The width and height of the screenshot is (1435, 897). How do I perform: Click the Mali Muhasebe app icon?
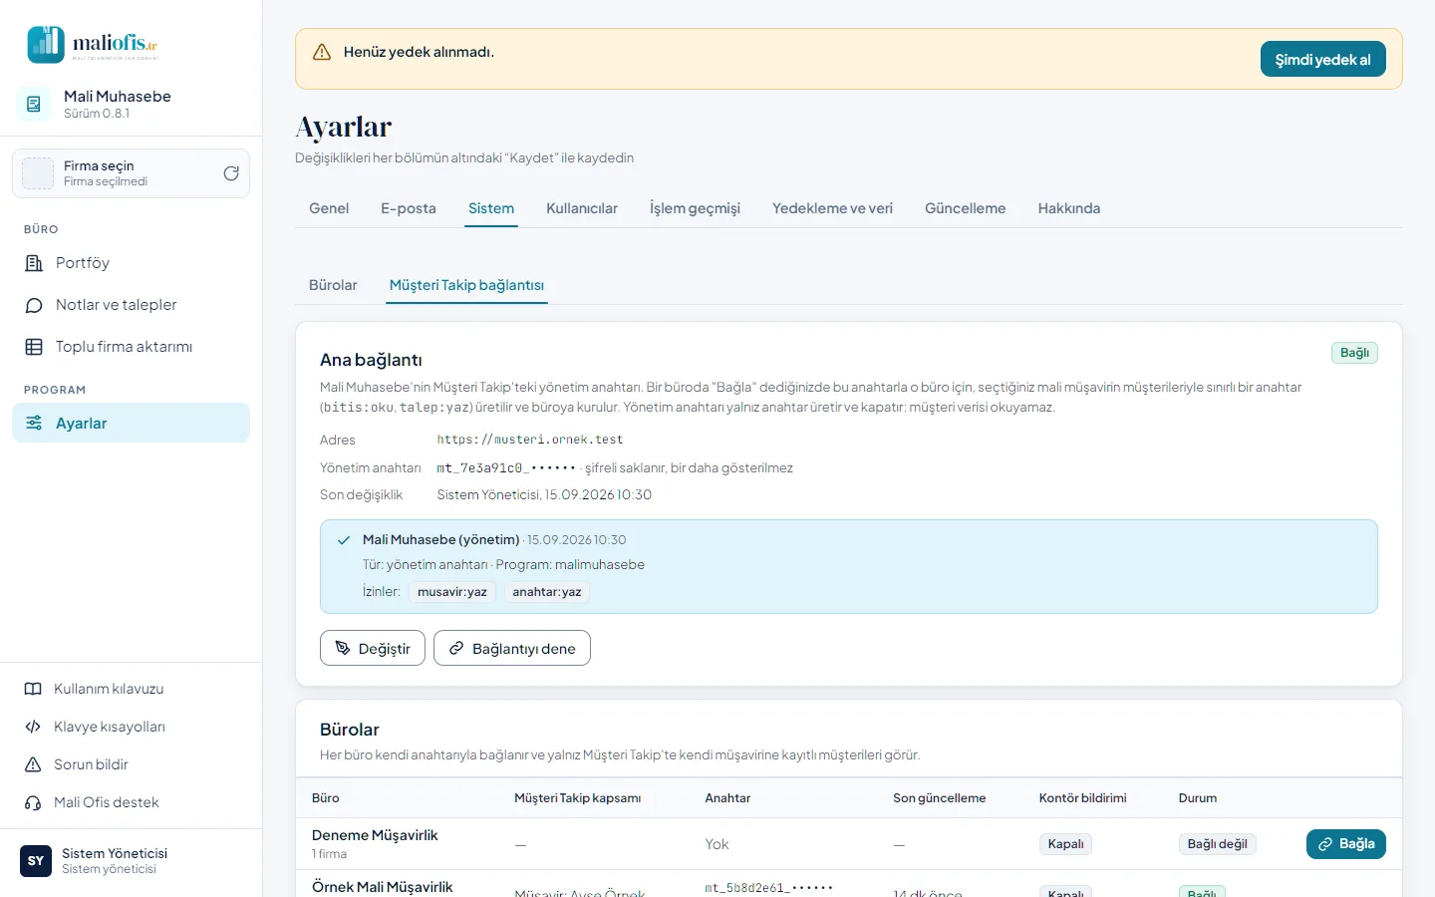34,104
